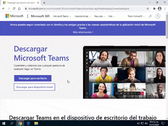Click Más información link in banner
168x126 pixels.
(x=83, y=32)
